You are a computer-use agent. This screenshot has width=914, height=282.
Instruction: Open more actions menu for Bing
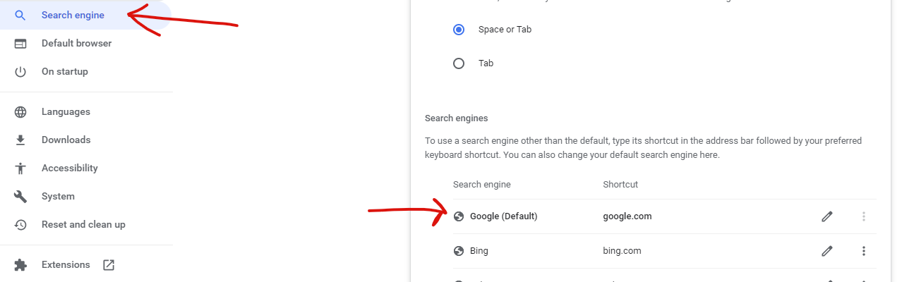(863, 251)
